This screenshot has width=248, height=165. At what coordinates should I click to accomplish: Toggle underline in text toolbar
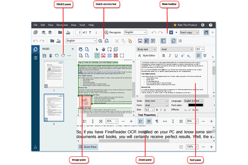176,56
